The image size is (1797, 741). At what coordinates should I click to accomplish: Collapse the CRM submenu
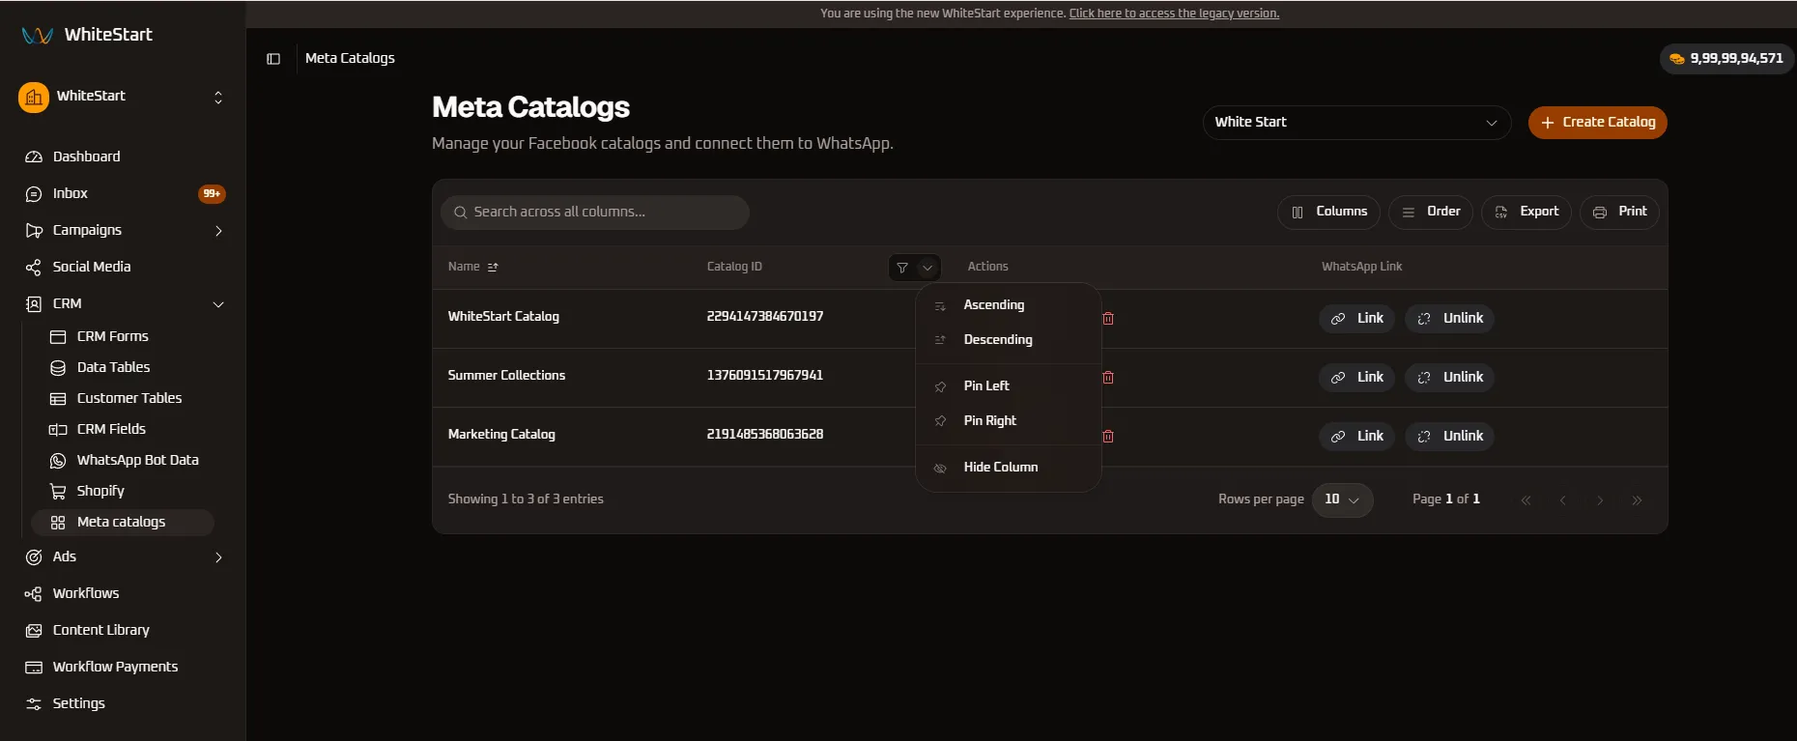pos(218,304)
